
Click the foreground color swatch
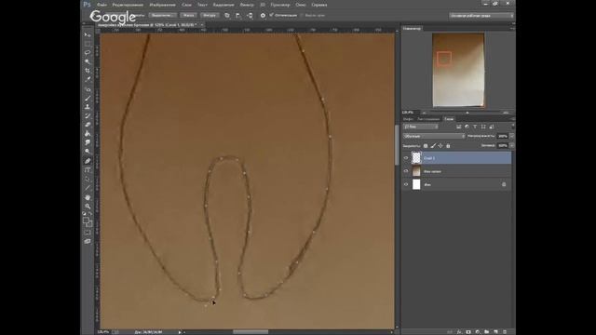click(x=86, y=220)
